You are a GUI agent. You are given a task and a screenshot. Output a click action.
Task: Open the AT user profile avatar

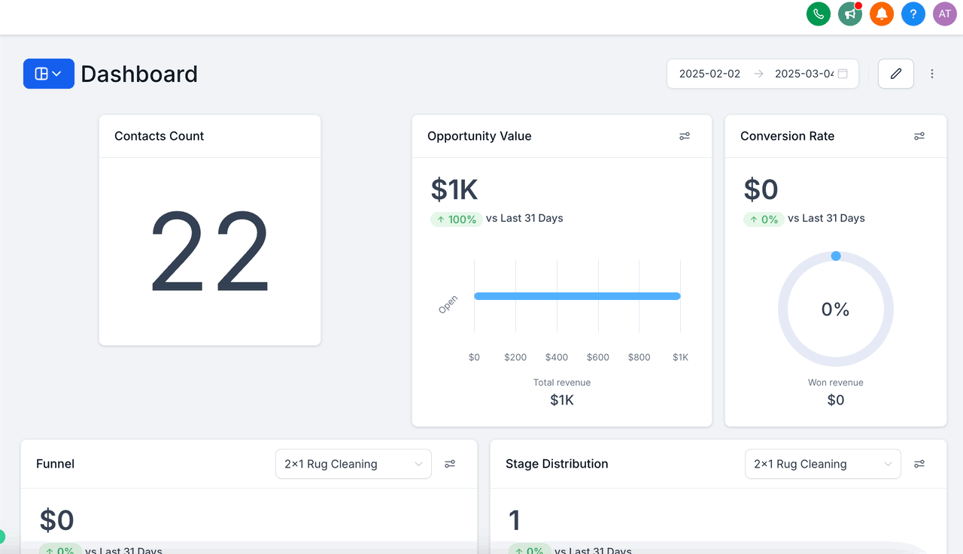pos(945,14)
